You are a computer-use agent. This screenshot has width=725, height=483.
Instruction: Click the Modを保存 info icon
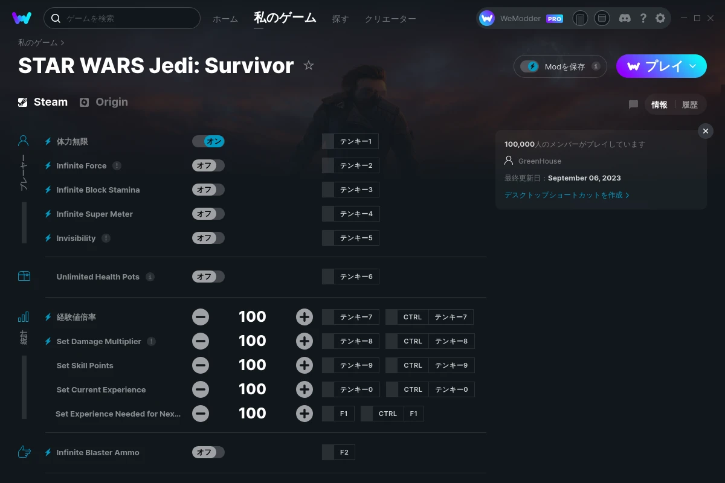tap(596, 66)
